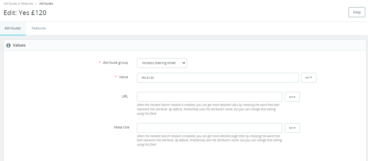Open the Help panel button

[357, 12]
